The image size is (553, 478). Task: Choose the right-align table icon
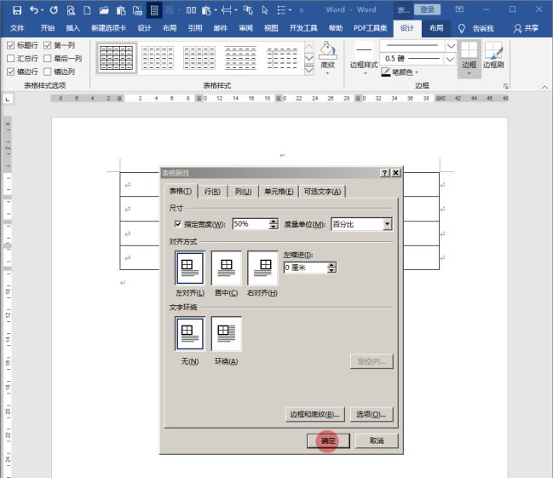click(x=262, y=268)
